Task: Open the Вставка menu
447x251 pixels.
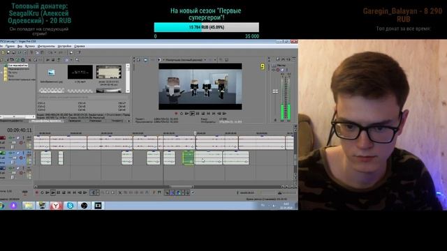Action: (29, 46)
